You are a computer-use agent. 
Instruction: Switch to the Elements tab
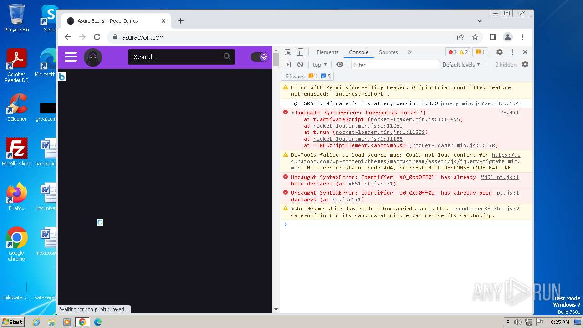327,52
